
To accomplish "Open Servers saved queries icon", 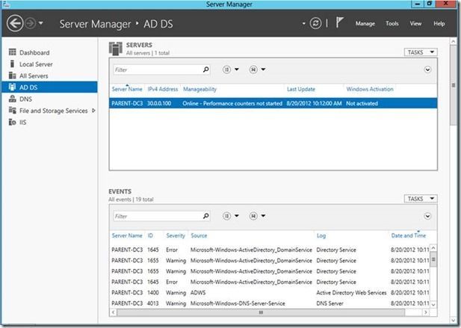I will [x=253, y=69].
